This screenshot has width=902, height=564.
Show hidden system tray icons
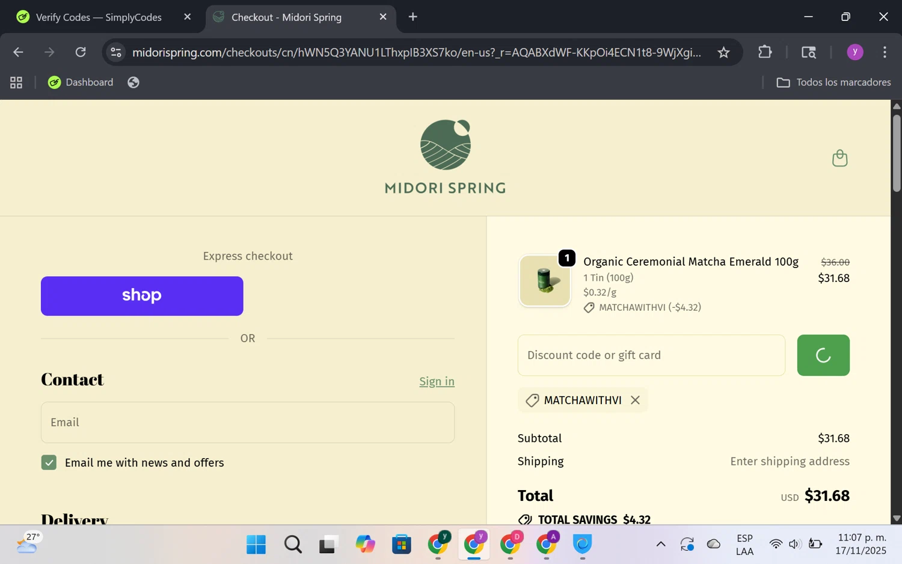pos(660,544)
